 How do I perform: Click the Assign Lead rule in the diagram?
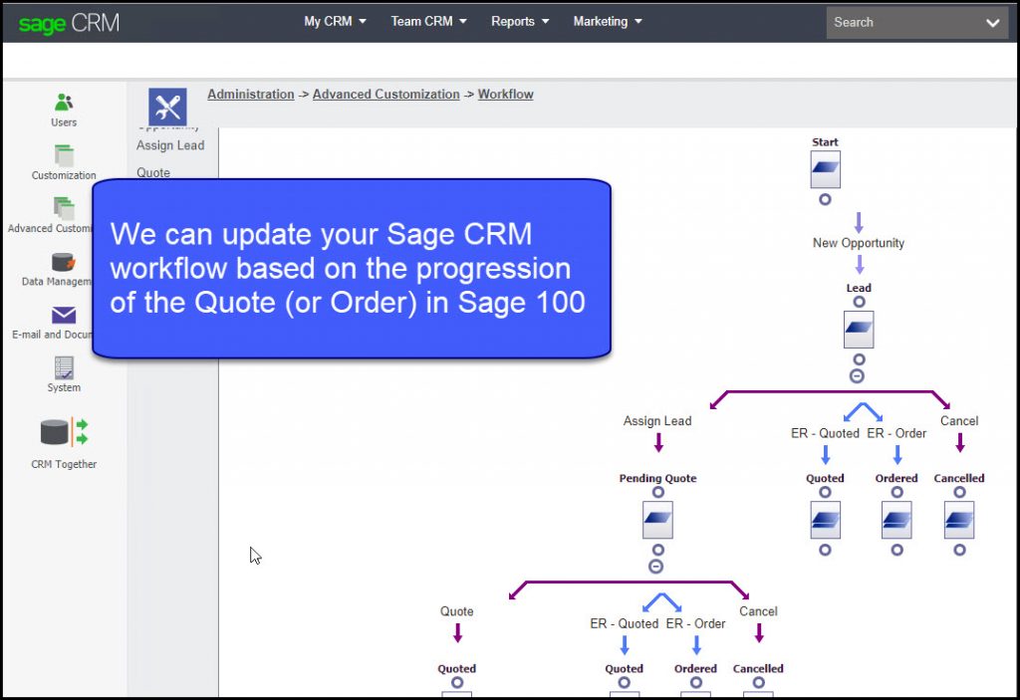[657, 421]
